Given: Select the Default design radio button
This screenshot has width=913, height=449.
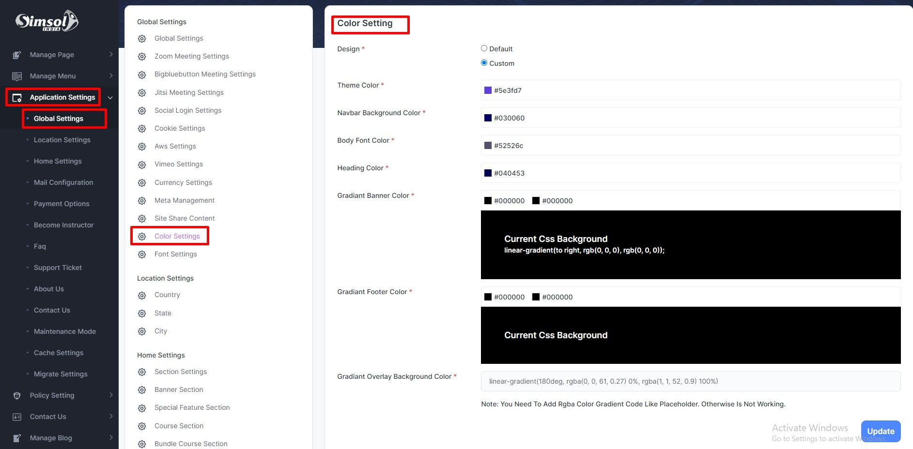Looking at the screenshot, I should (484, 48).
